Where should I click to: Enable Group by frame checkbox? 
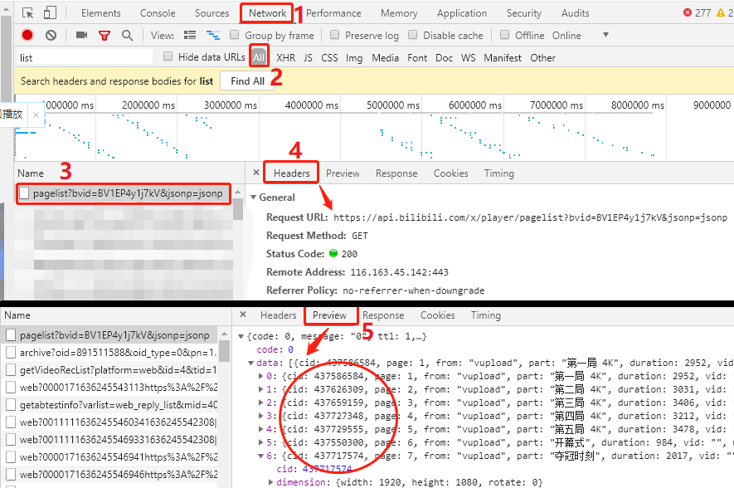235,35
